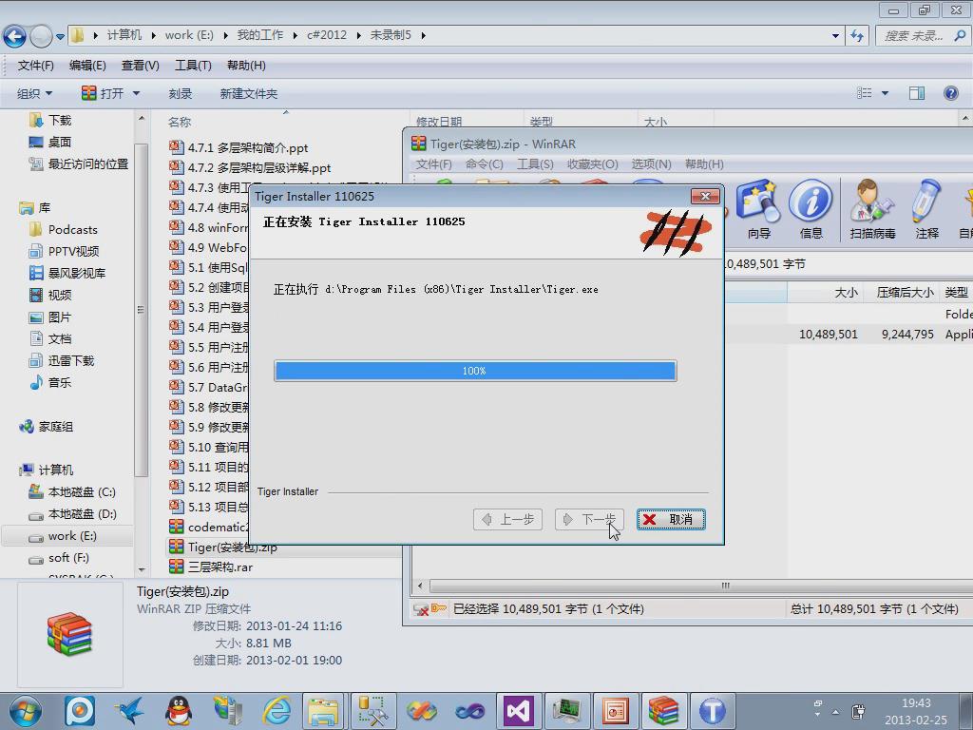This screenshot has width=973, height=730.
Task: Click 新建文件夹 in Explorer toolbar
Action: [248, 94]
